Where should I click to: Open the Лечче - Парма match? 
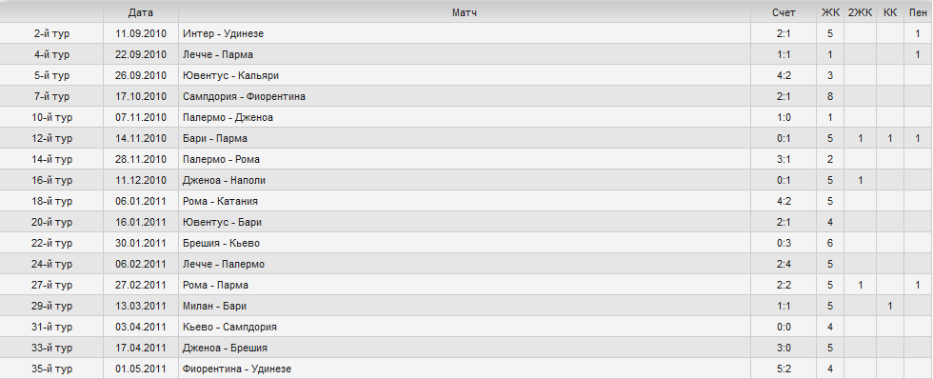pos(218,54)
